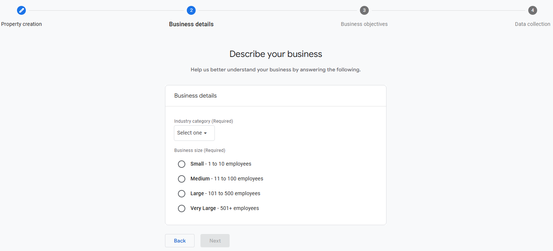This screenshot has width=553, height=251.
Task: Select the Very Large 501+ employees radio button
Action: 182,208
